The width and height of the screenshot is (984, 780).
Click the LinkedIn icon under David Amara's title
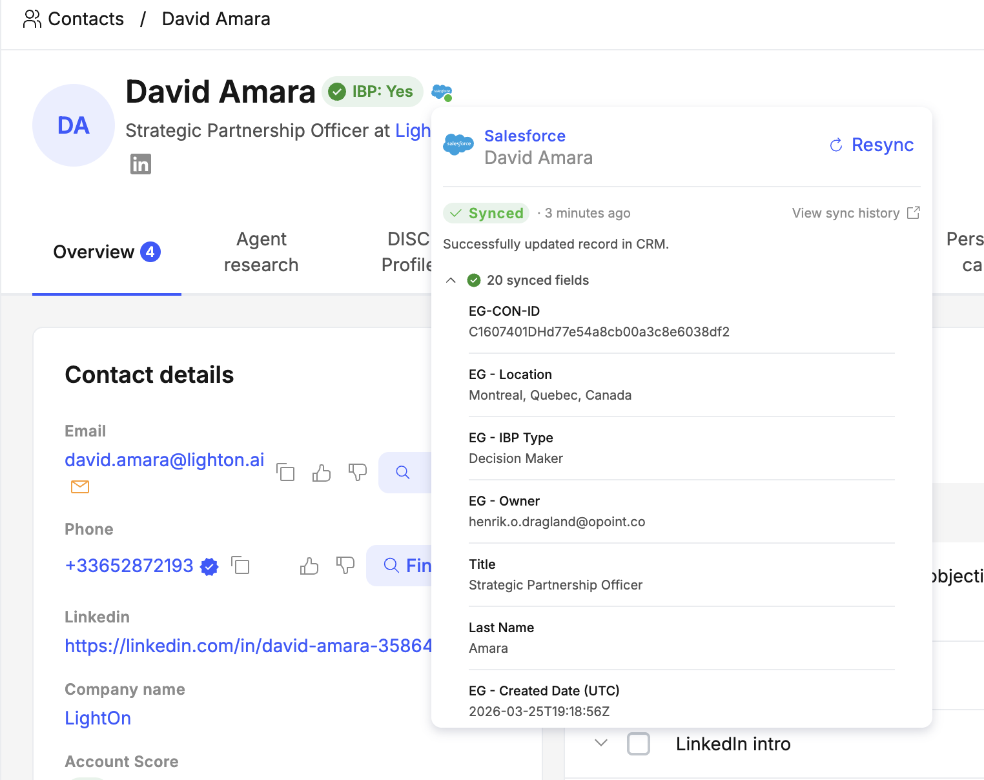[x=141, y=165]
